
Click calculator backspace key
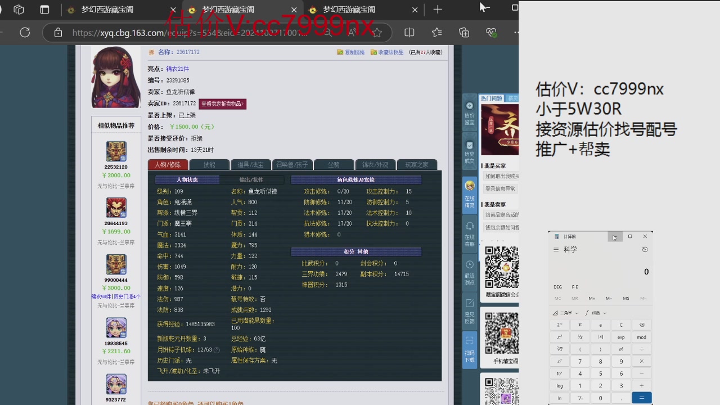coord(642,325)
